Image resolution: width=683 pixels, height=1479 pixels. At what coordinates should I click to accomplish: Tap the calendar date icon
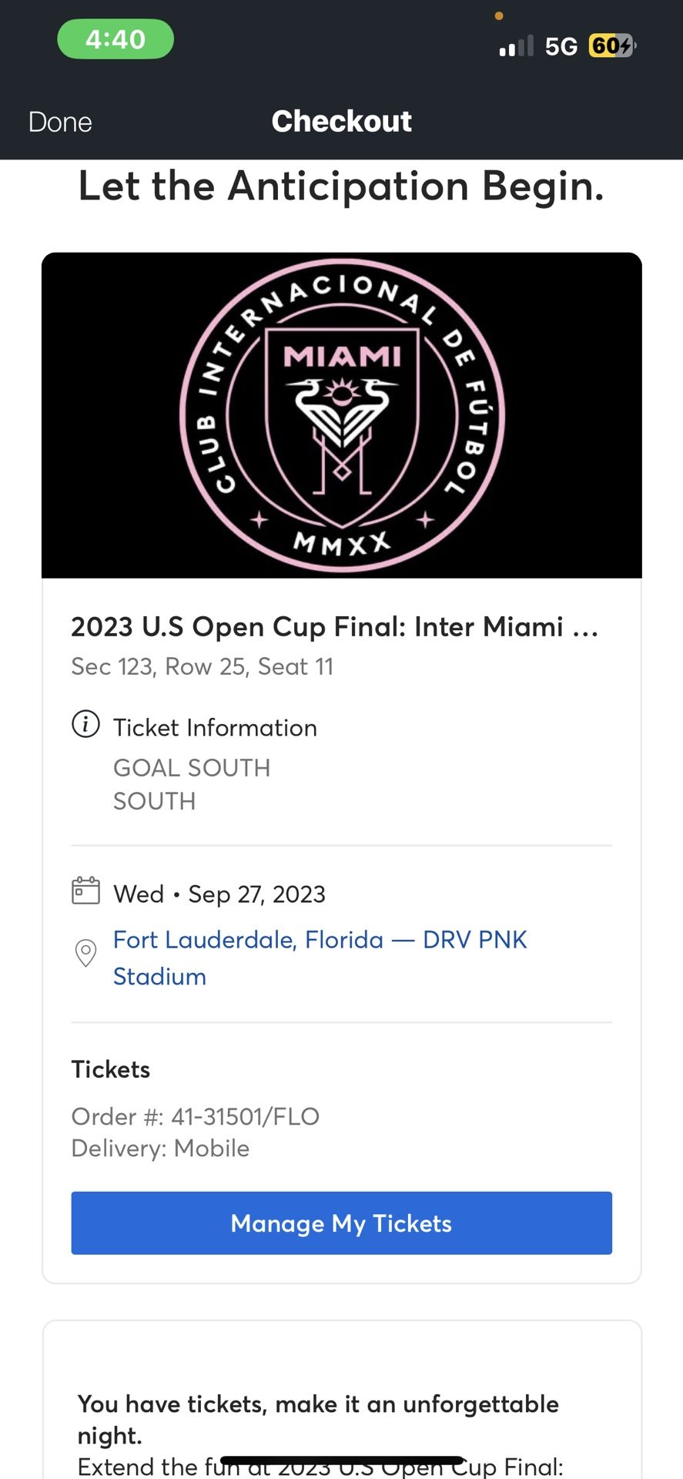pyautogui.click(x=85, y=890)
